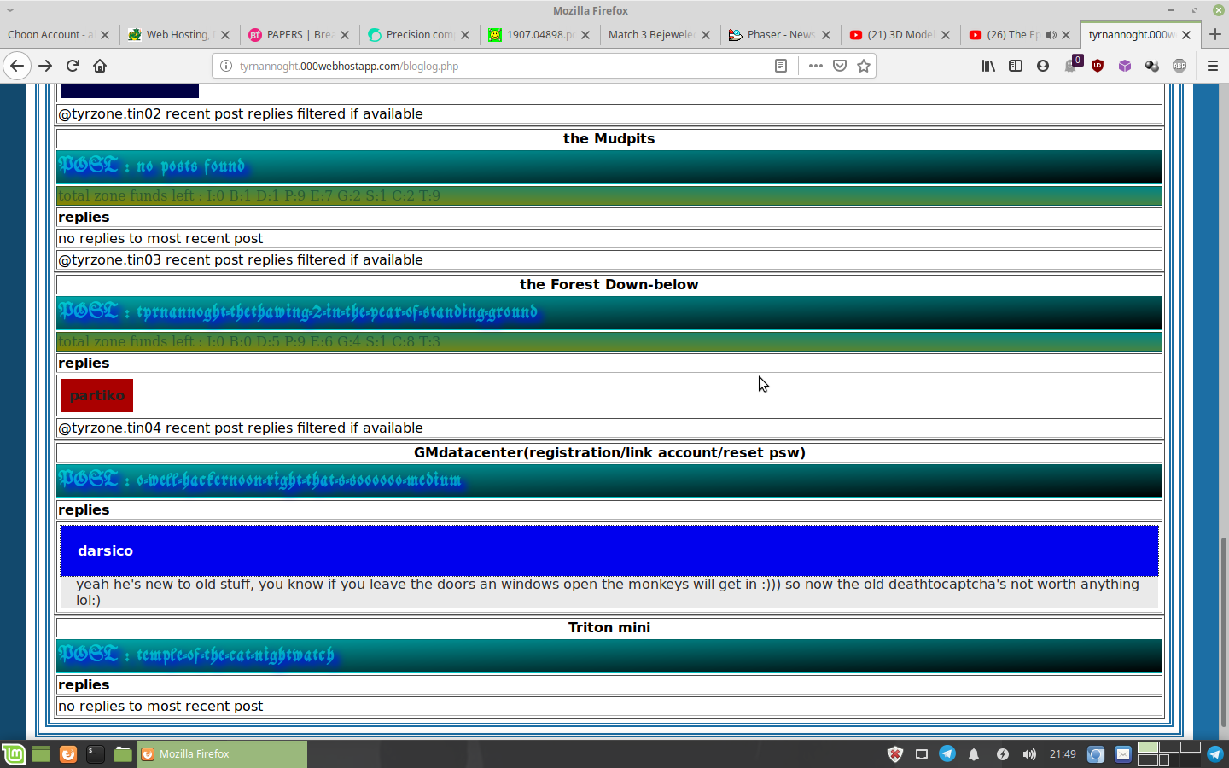1229x768 pixels.
Task: Click '@tyrzone.tin04 recent post replies' text
Action: [x=241, y=428]
